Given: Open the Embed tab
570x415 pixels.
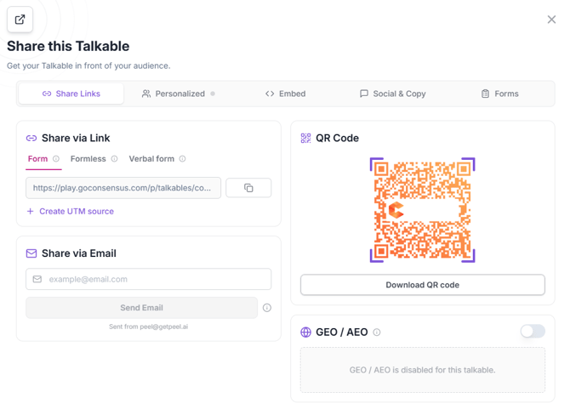Looking at the screenshot, I should tap(285, 94).
